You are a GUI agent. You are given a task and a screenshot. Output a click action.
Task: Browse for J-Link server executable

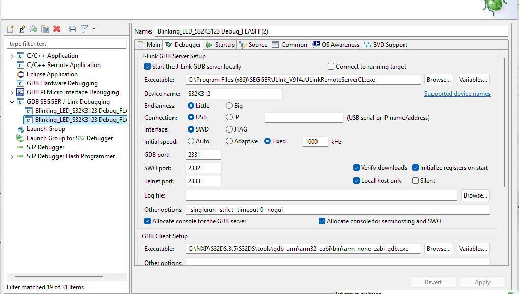439,80
